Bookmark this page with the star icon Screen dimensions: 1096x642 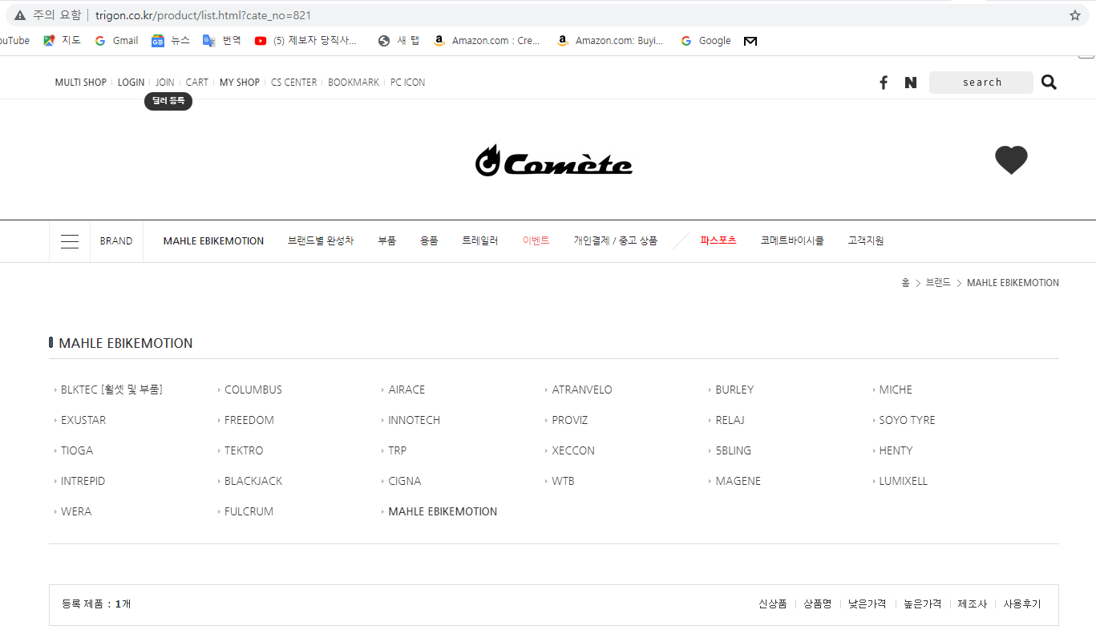(1075, 15)
